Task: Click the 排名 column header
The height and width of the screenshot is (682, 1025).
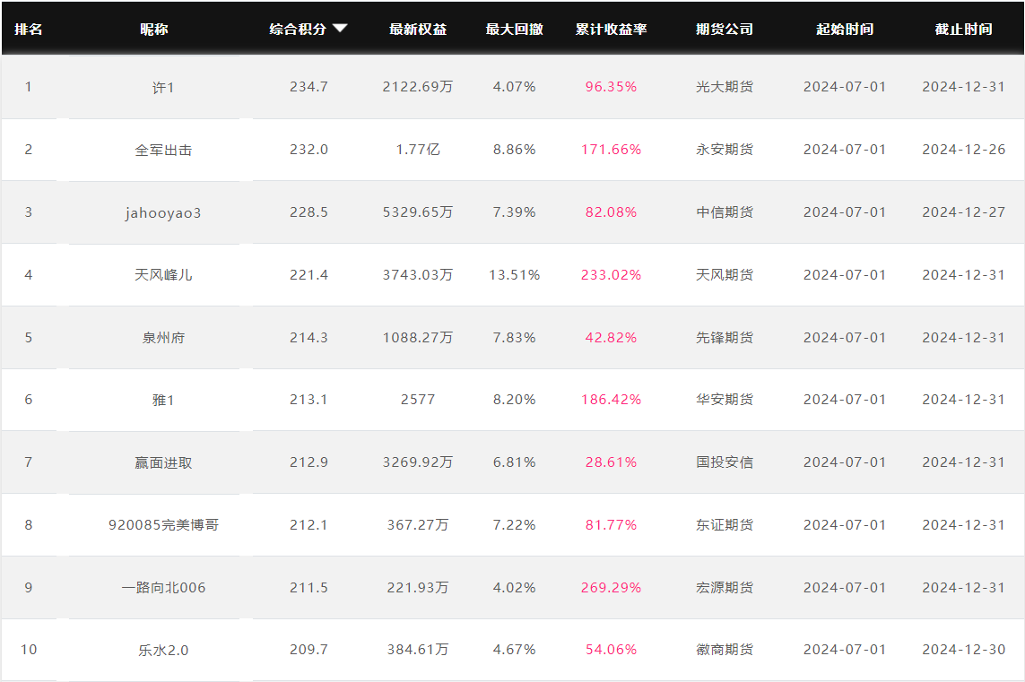Action: tap(29, 30)
